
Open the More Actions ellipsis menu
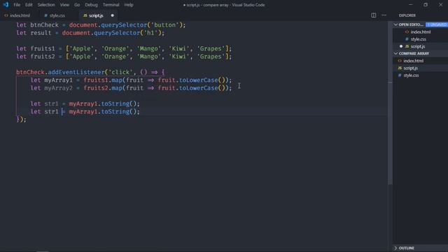click(384, 15)
